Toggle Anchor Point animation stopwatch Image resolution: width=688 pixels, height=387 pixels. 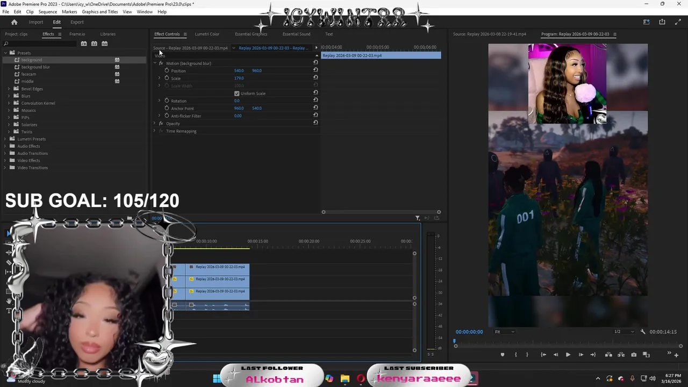[167, 108]
